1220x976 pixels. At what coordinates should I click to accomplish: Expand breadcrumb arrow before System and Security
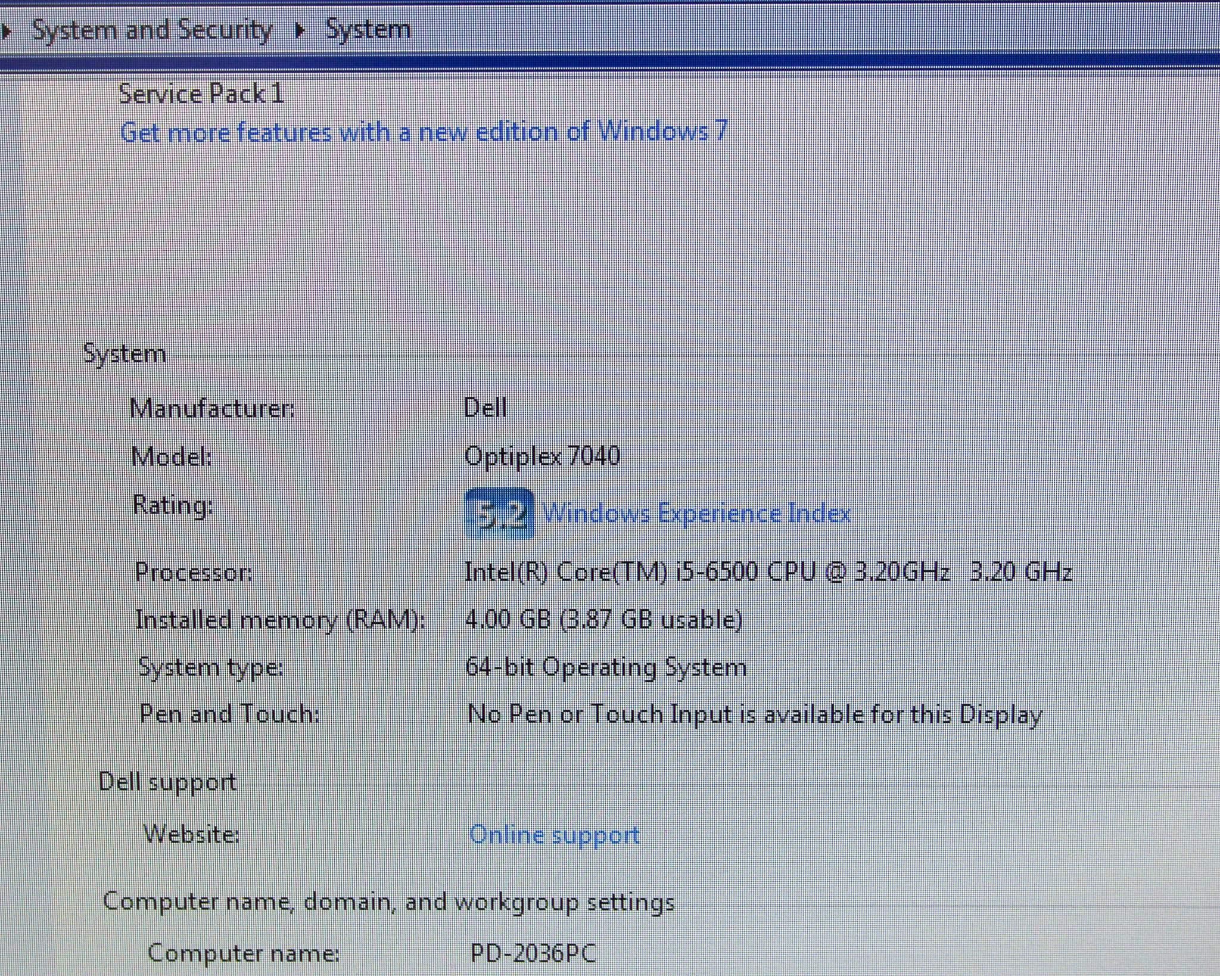6,31
